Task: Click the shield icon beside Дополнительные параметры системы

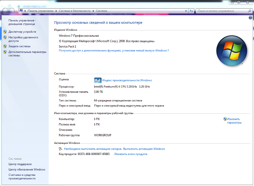Action: (5, 52)
